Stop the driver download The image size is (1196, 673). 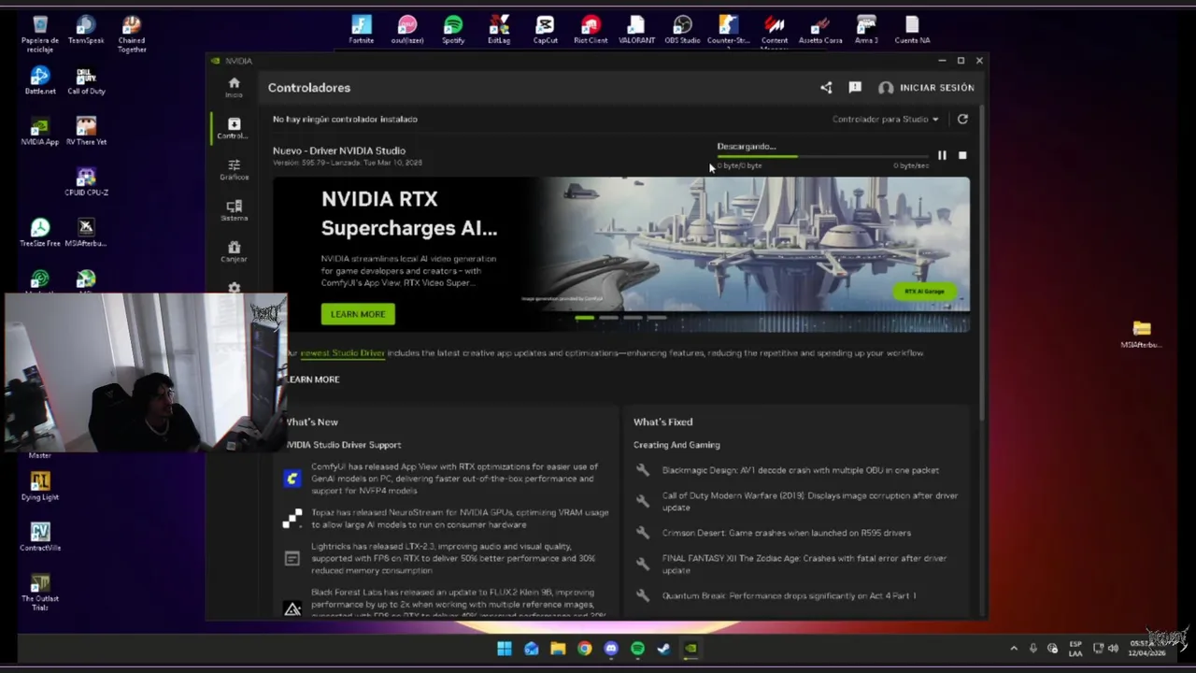[962, 156]
